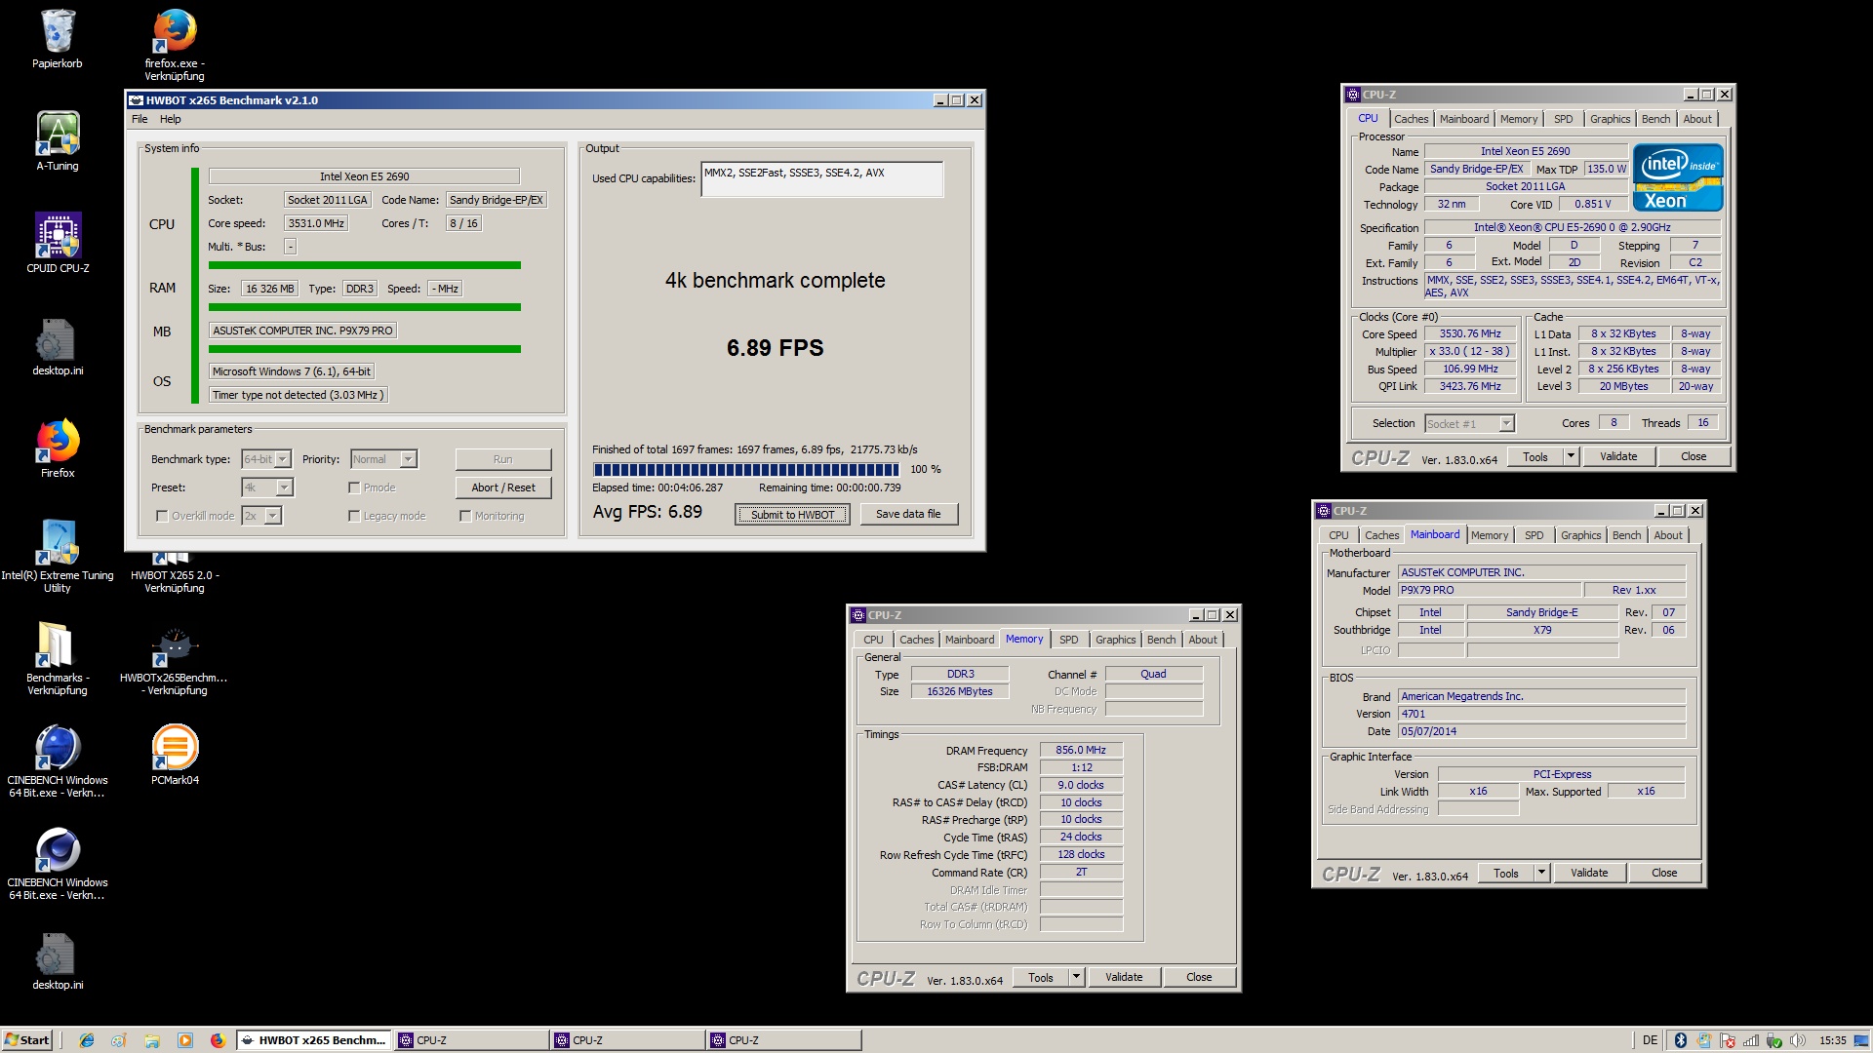Open the Papierkorb recycle bin icon
The height and width of the screenshot is (1053, 1873).
pos(58,39)
